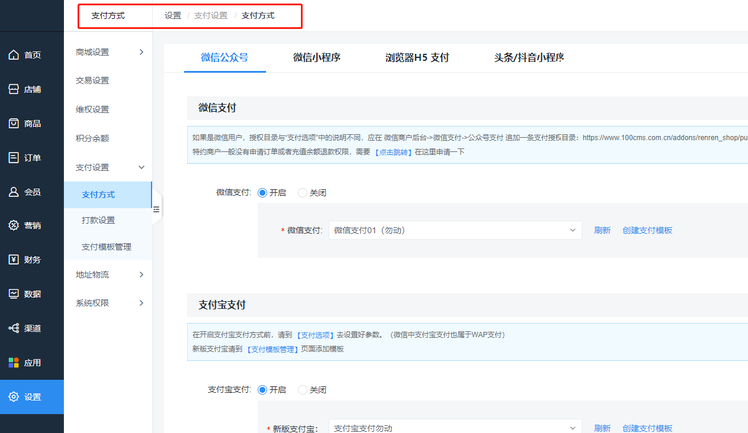
Task: Click the 点击跳转 link in notice
Action: pos(393,152)
